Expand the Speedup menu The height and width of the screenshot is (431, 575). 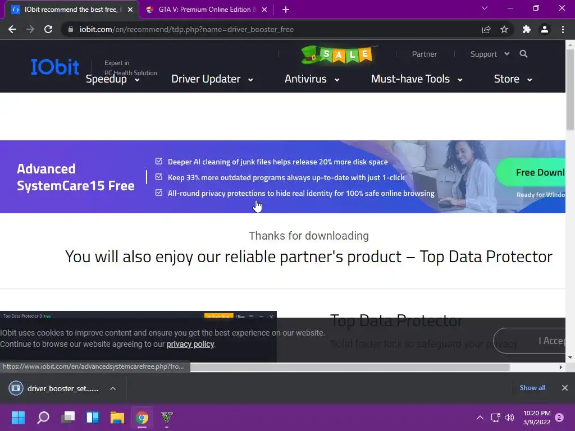112,79
